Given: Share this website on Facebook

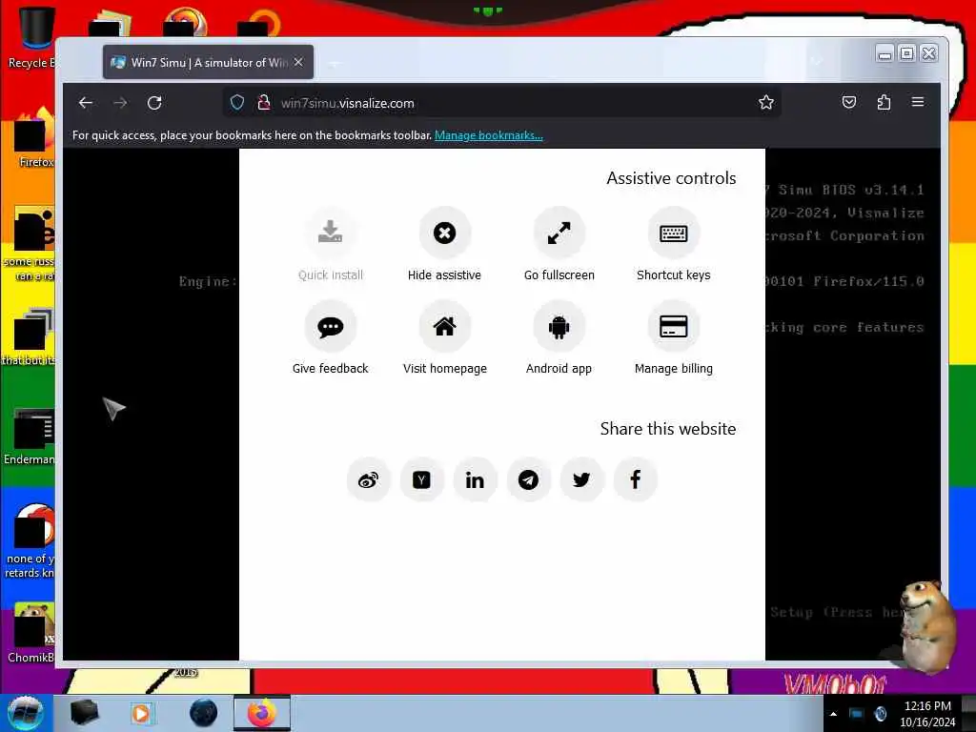Looking at the screenshot, I should click(635, 479).
